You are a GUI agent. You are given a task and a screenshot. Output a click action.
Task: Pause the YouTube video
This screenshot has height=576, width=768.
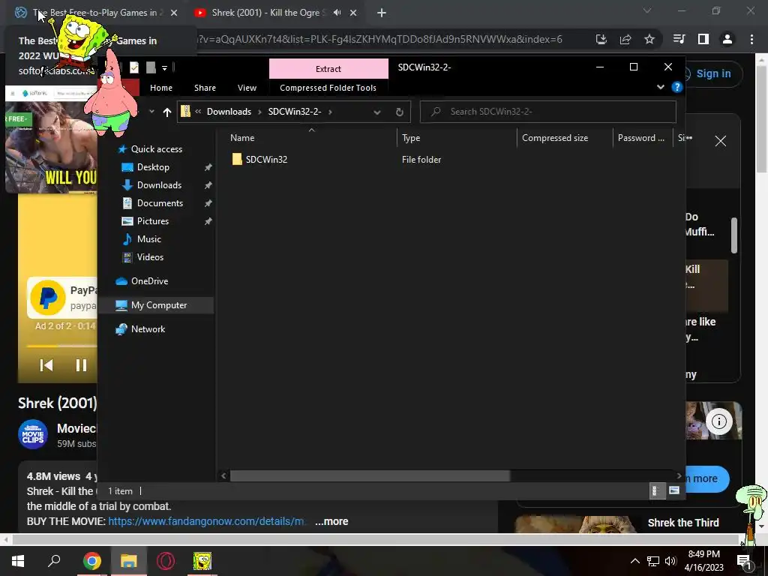[x=81, y=365]
